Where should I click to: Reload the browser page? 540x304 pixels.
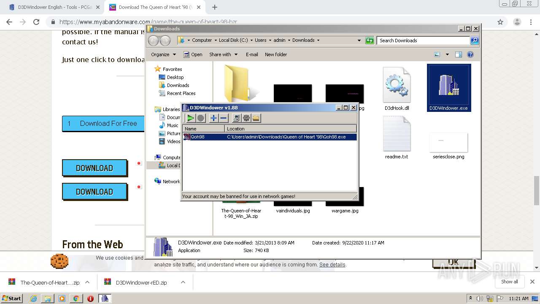(36, 22)
